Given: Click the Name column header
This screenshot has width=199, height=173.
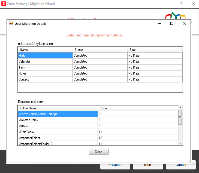Looking at the screenshot, I should [x=45, y=50].
